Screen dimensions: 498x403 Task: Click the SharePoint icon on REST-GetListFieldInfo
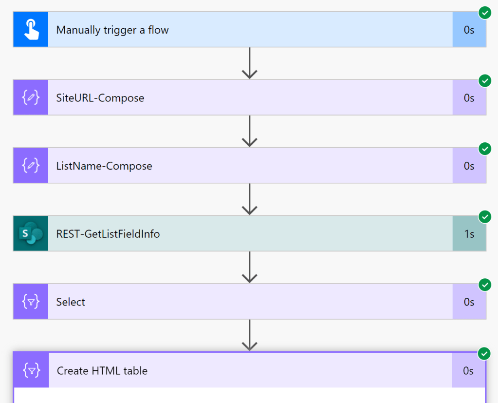point(31,234)
